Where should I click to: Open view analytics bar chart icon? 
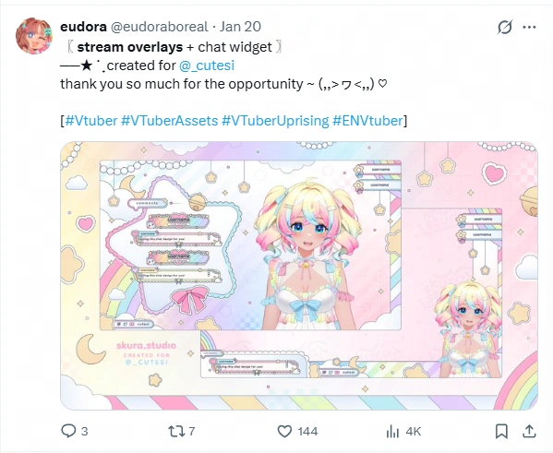tap(392, 431)
